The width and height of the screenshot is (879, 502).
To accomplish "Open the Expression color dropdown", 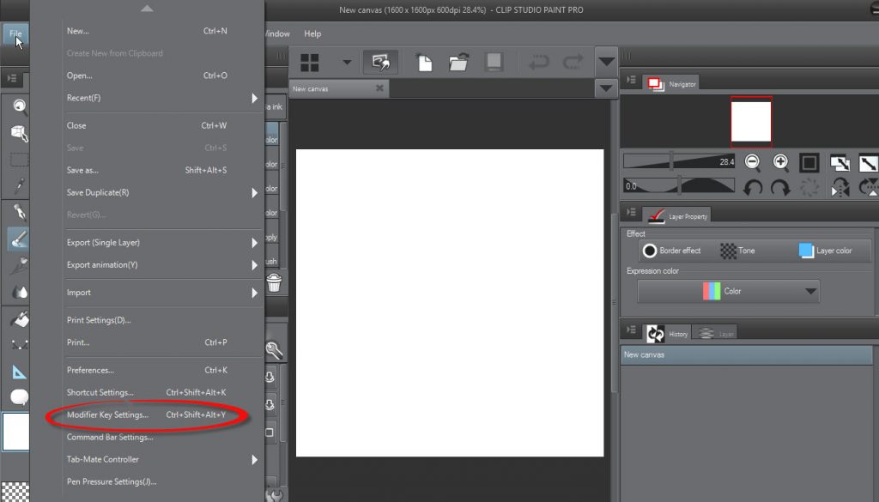I will [x=728, y=291].
